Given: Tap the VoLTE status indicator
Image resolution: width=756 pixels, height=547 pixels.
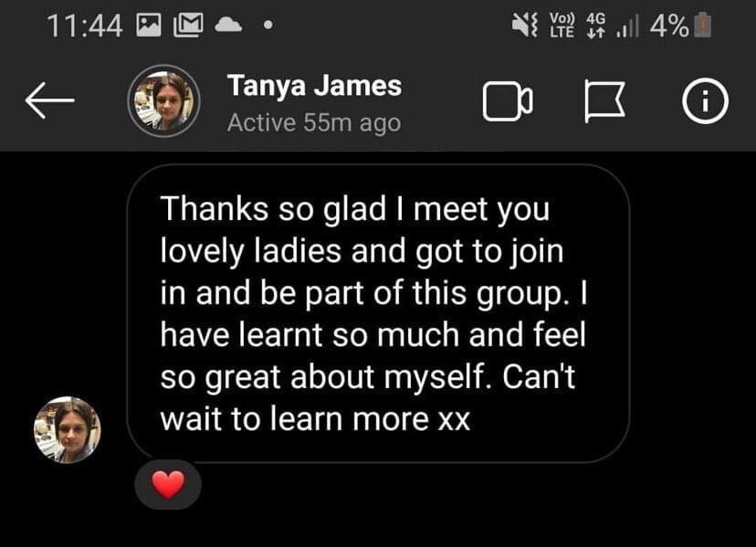Looking at the screenshot, I should (562, 25).
